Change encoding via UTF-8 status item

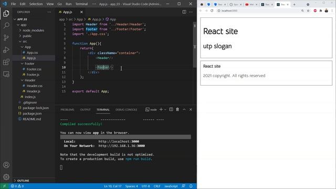click(146, 186)
